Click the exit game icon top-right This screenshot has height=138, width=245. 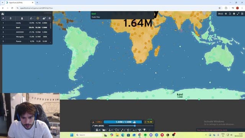point(242,14)
